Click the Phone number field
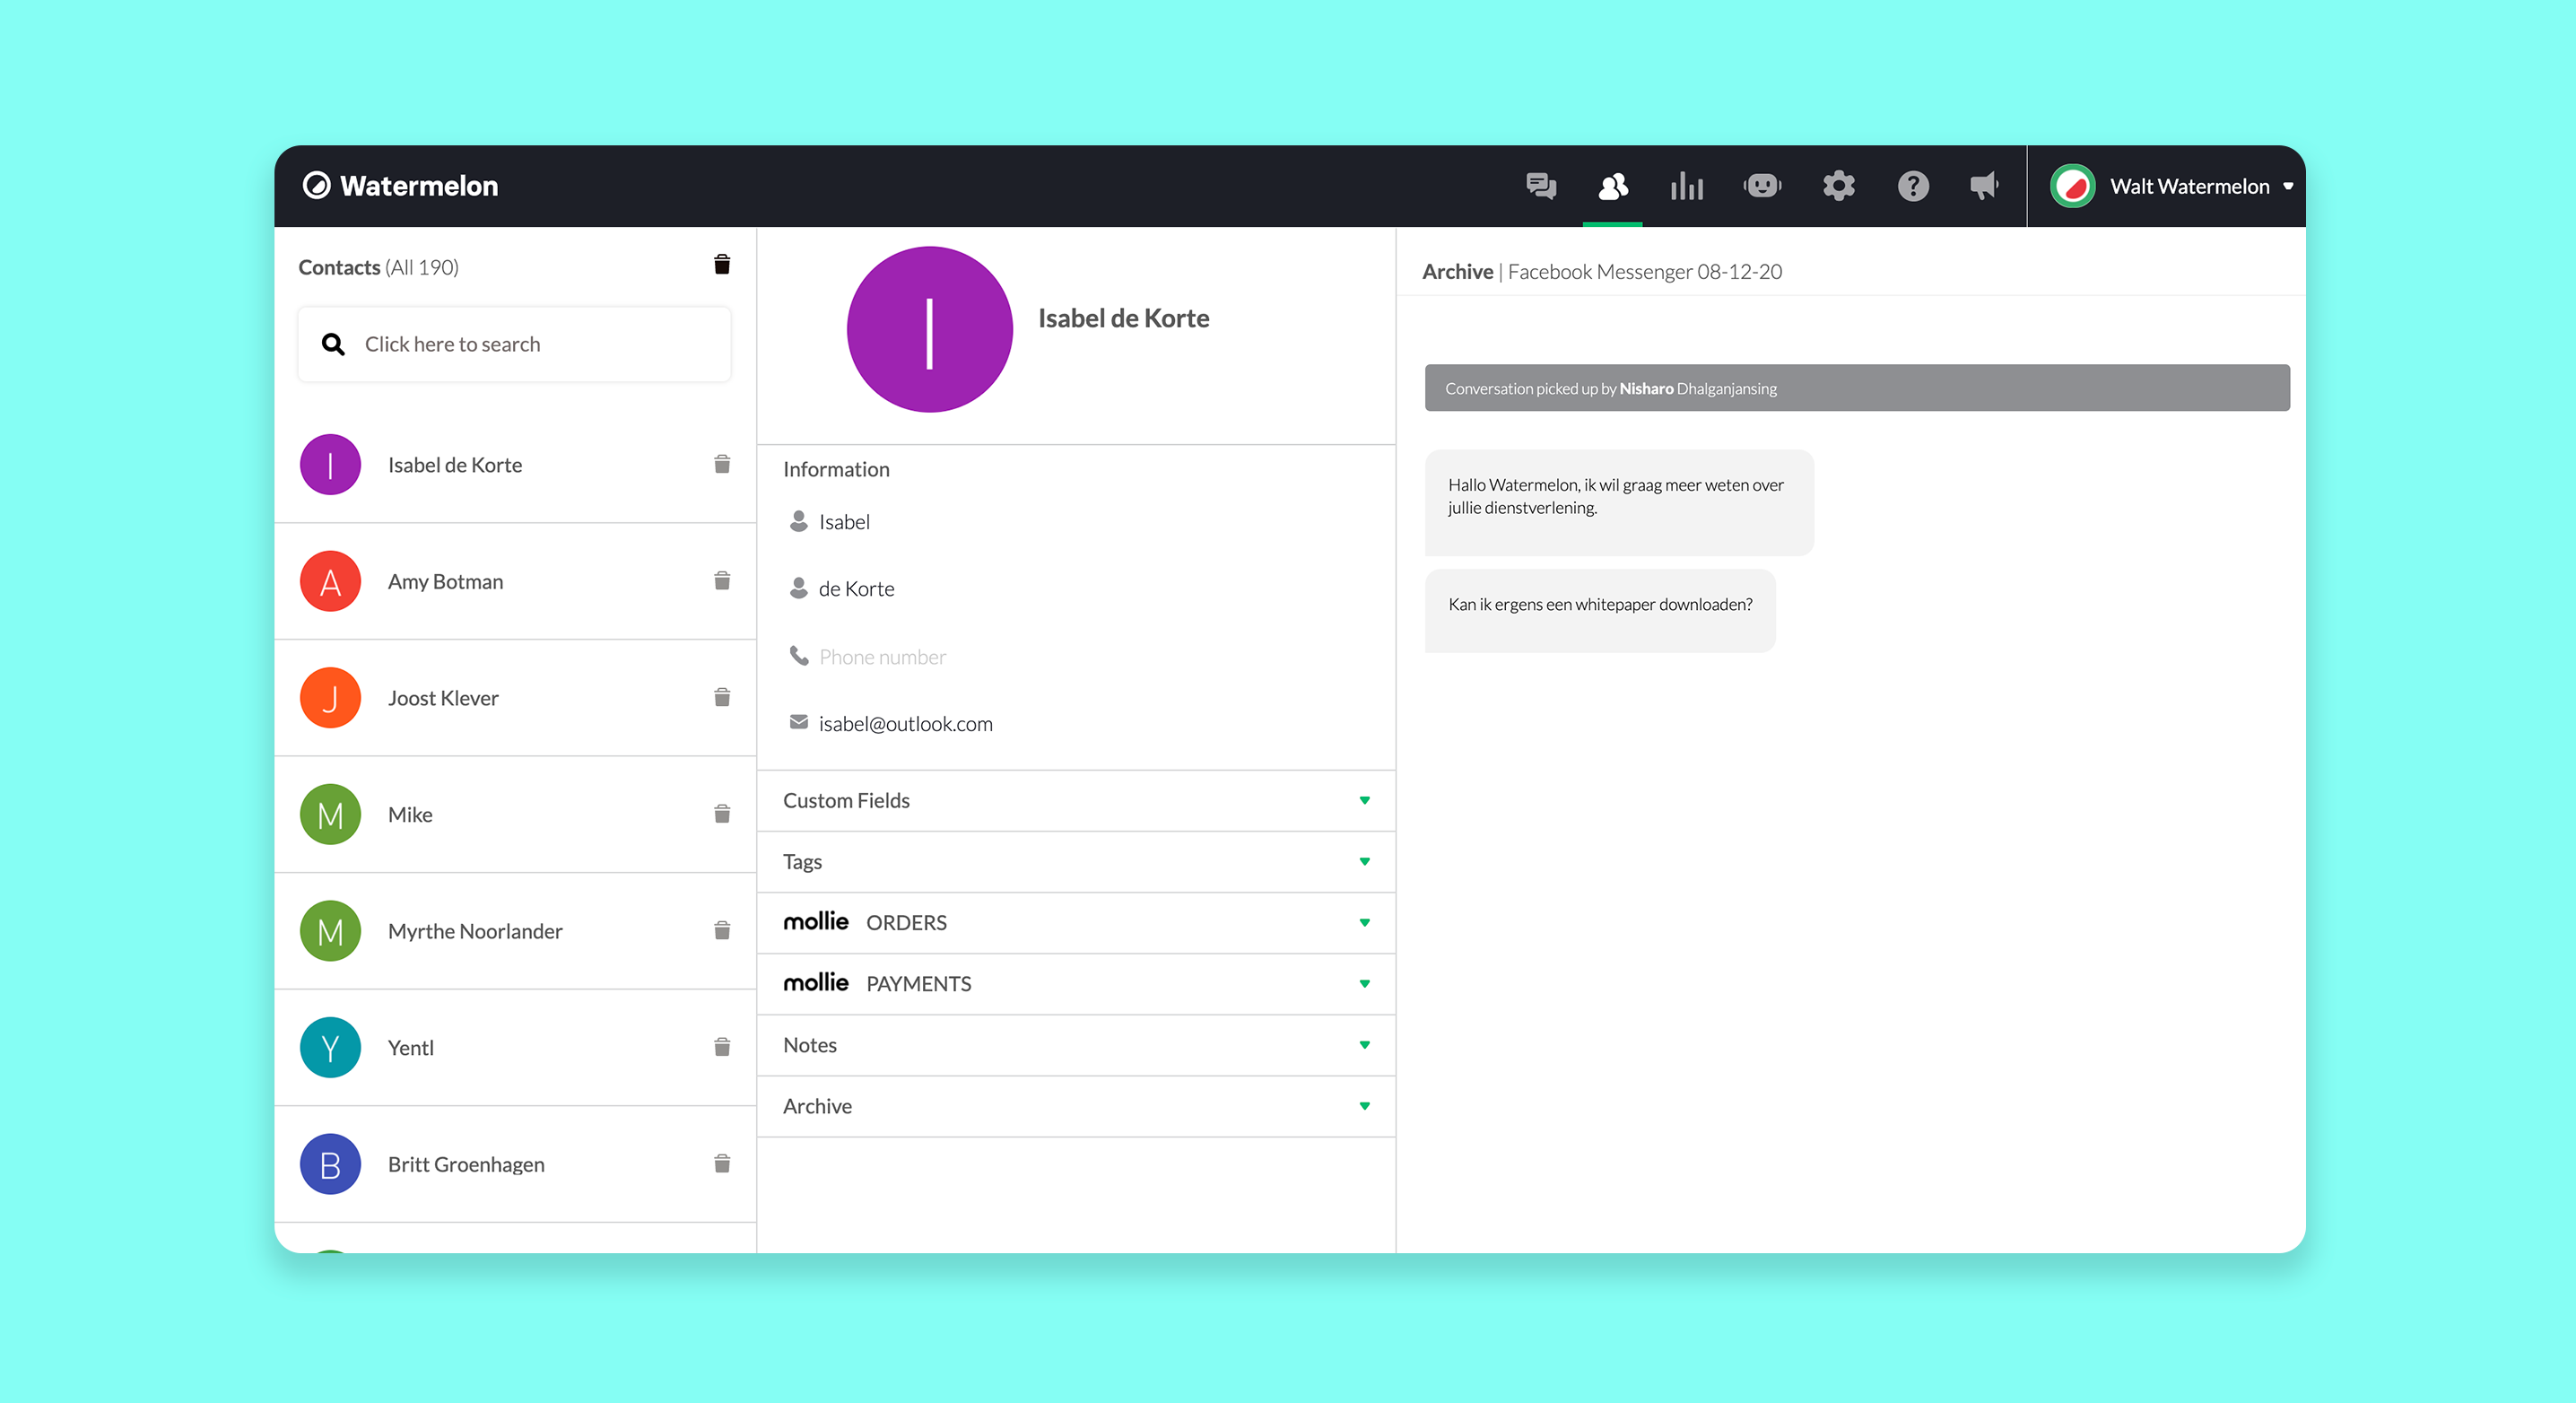The width and height of the screenshot is (2576, 1403). (x=882, y=657)
